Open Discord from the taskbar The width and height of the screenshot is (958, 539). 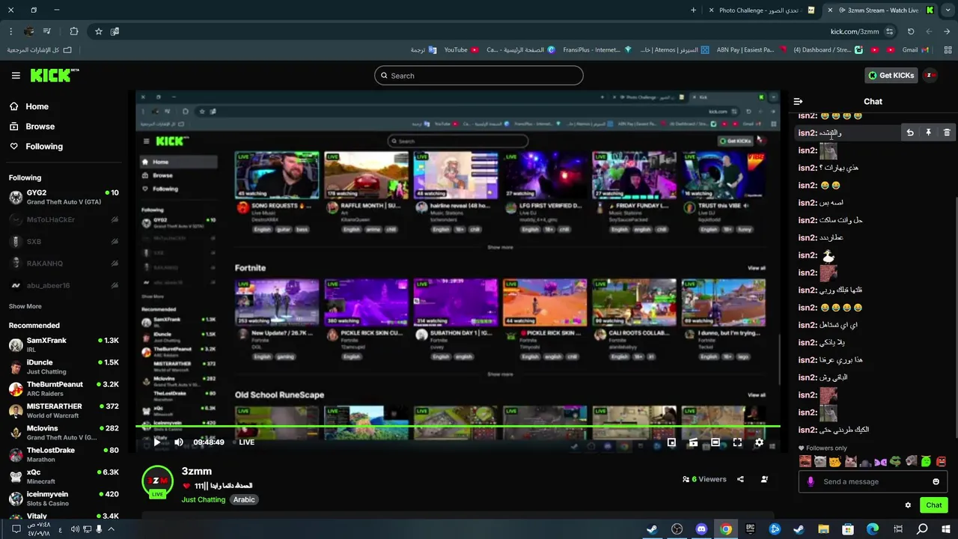tap(701, 529)
